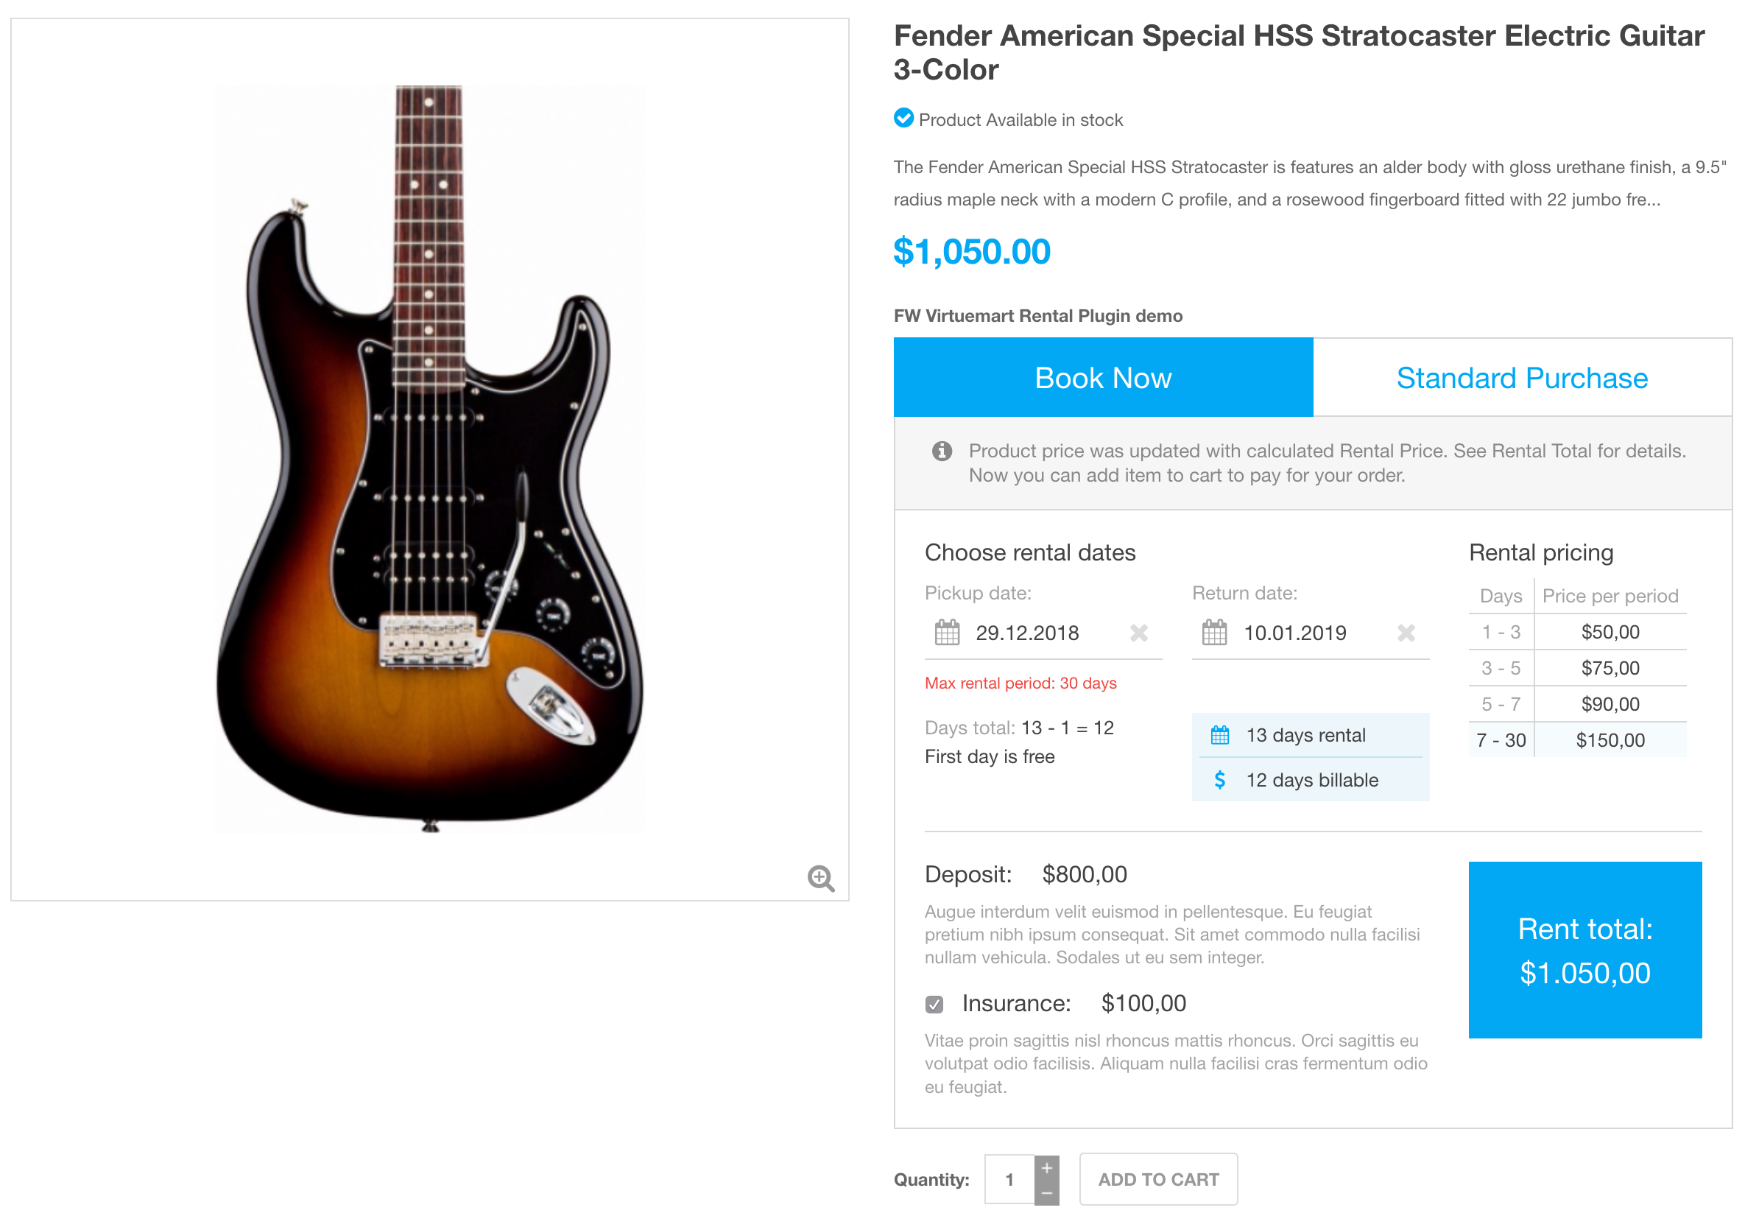Switch to the Standard Purchase tab

click(1522, 378)
